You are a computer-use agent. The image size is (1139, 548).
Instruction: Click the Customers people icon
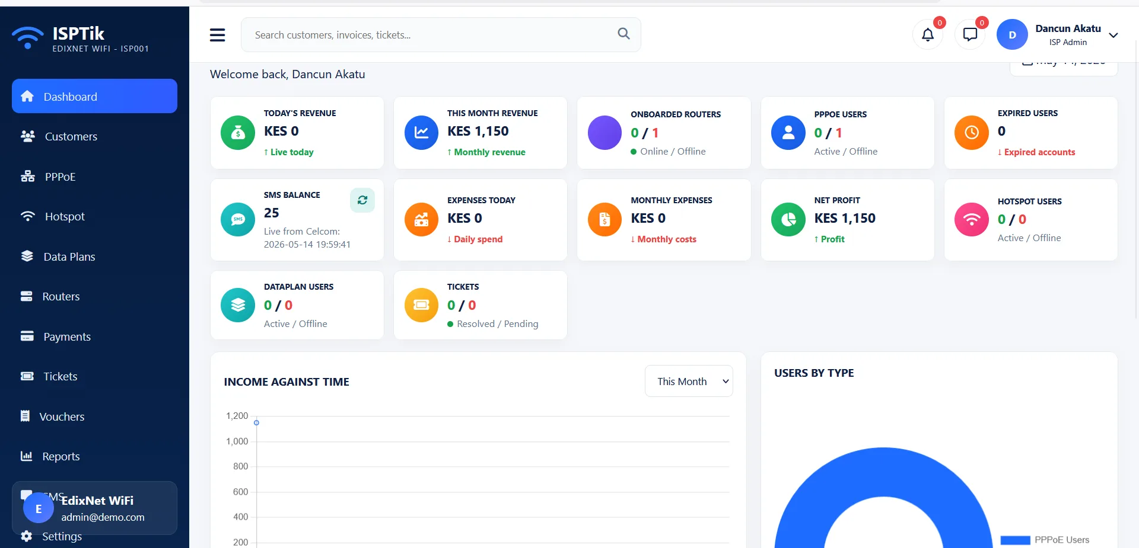(x=27, y=136)
